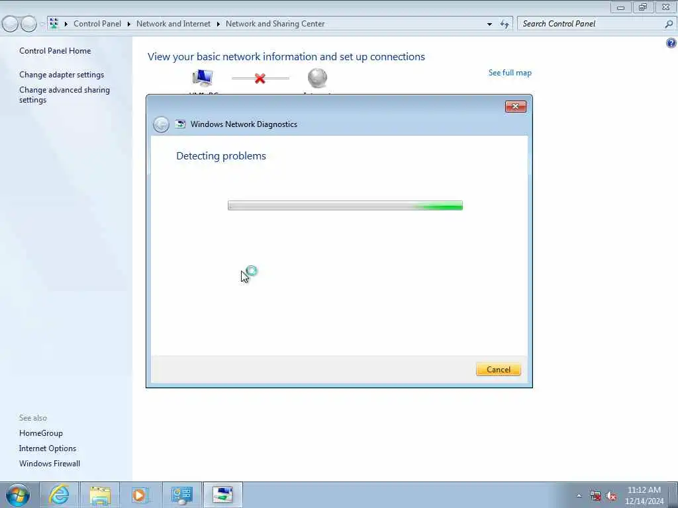
Task: Click the Explorer forward navigation button
Action: click(28, 24)
